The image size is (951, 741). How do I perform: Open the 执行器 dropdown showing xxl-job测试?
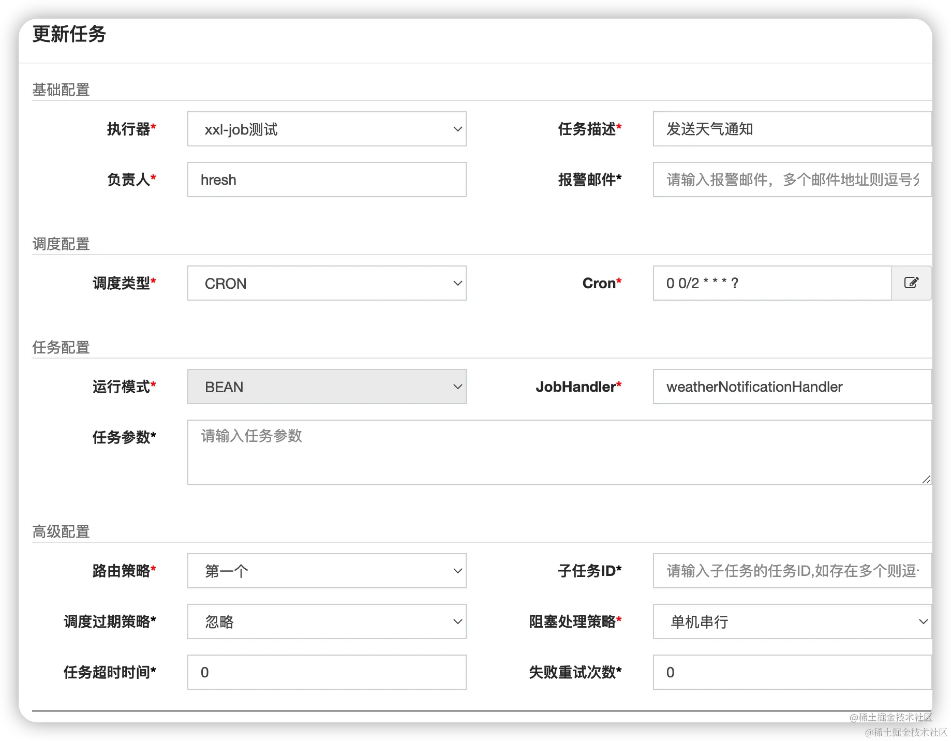326,129
